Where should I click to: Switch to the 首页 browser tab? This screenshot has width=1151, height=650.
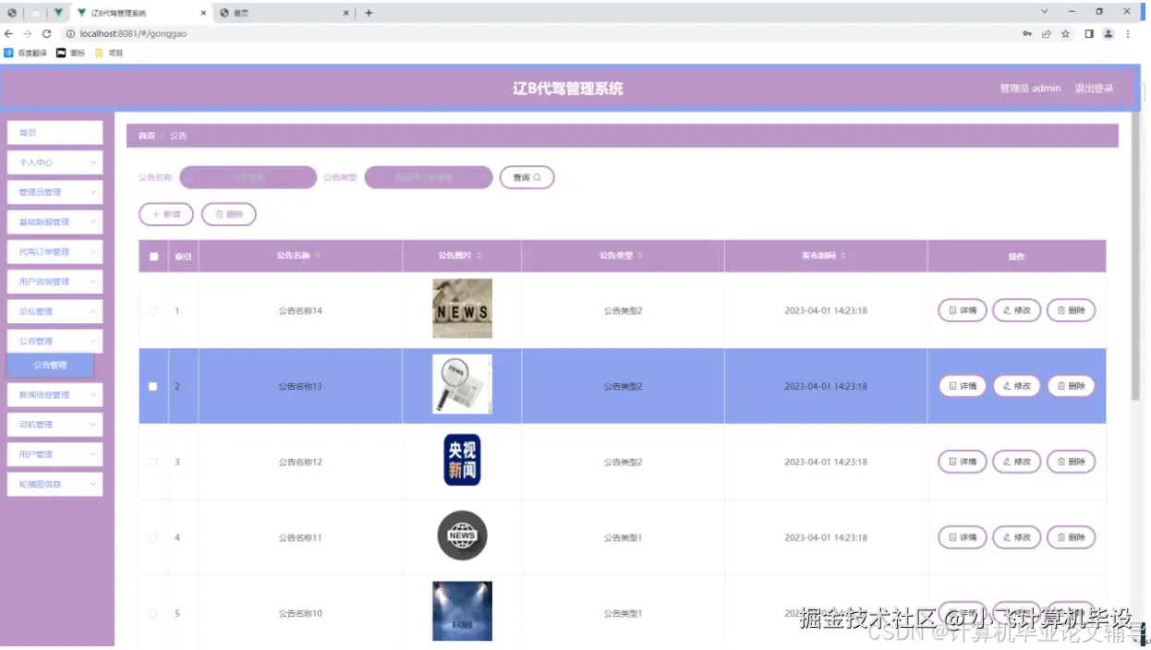coord(284,13)
